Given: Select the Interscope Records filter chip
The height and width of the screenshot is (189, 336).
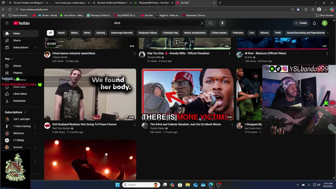Looking at the screenshot, I should pos(122,33).
